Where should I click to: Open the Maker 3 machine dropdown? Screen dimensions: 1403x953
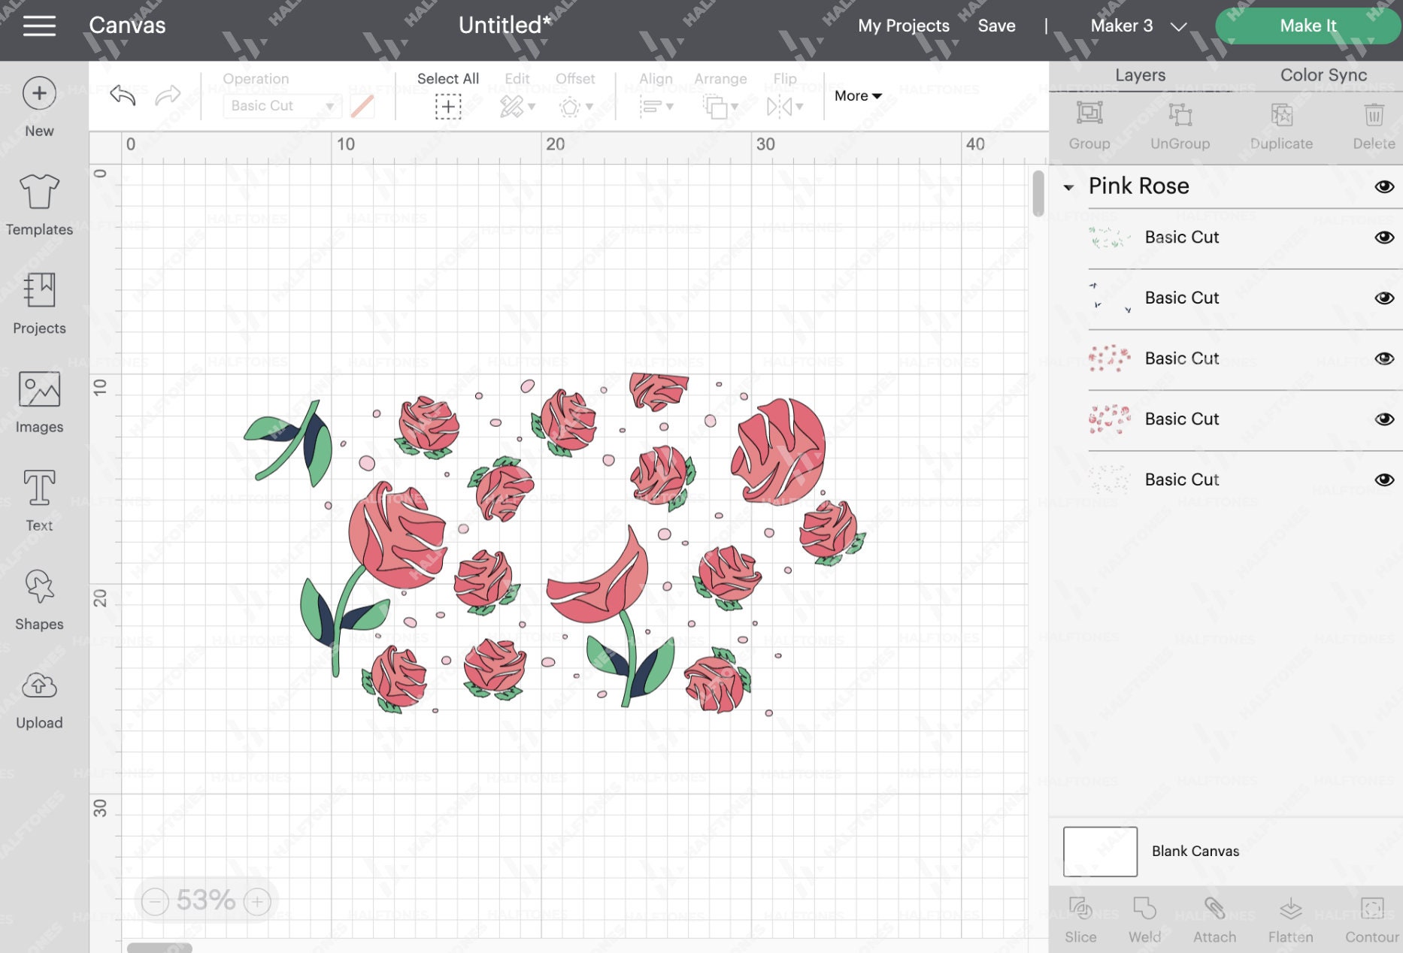[x=1138, y=26]
